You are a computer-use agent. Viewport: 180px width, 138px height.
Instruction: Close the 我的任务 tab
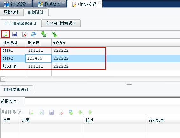coord(29,3)
